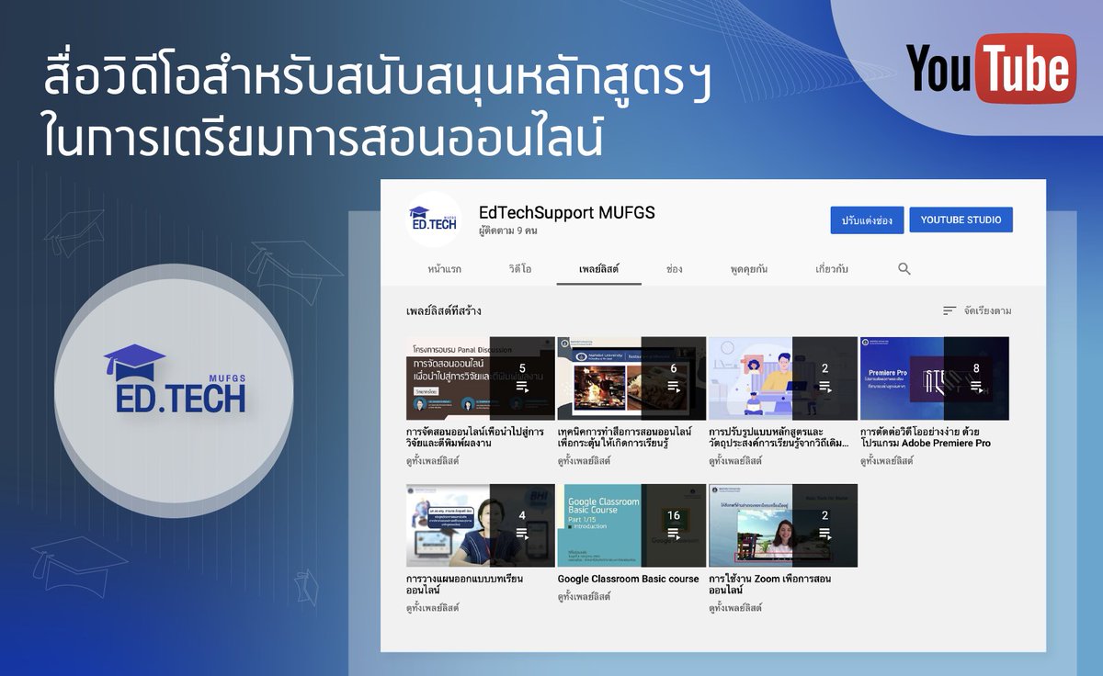Open the Google Classroom Basic Course thumbnail
This screenshot has height=676, width=1103.
pyautogui.click(x=631, y=525)
